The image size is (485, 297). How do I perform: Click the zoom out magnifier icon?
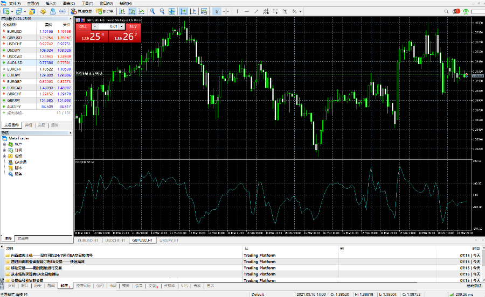pyautogui.click(x=162, y=11)
